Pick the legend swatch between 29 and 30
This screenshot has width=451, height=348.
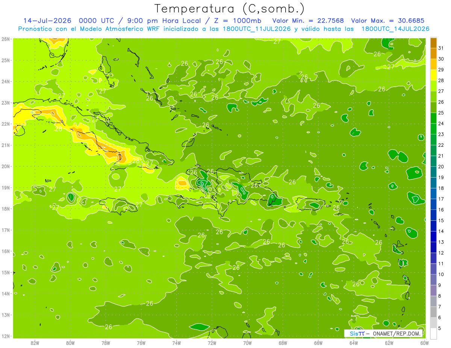tap(433, 64)
